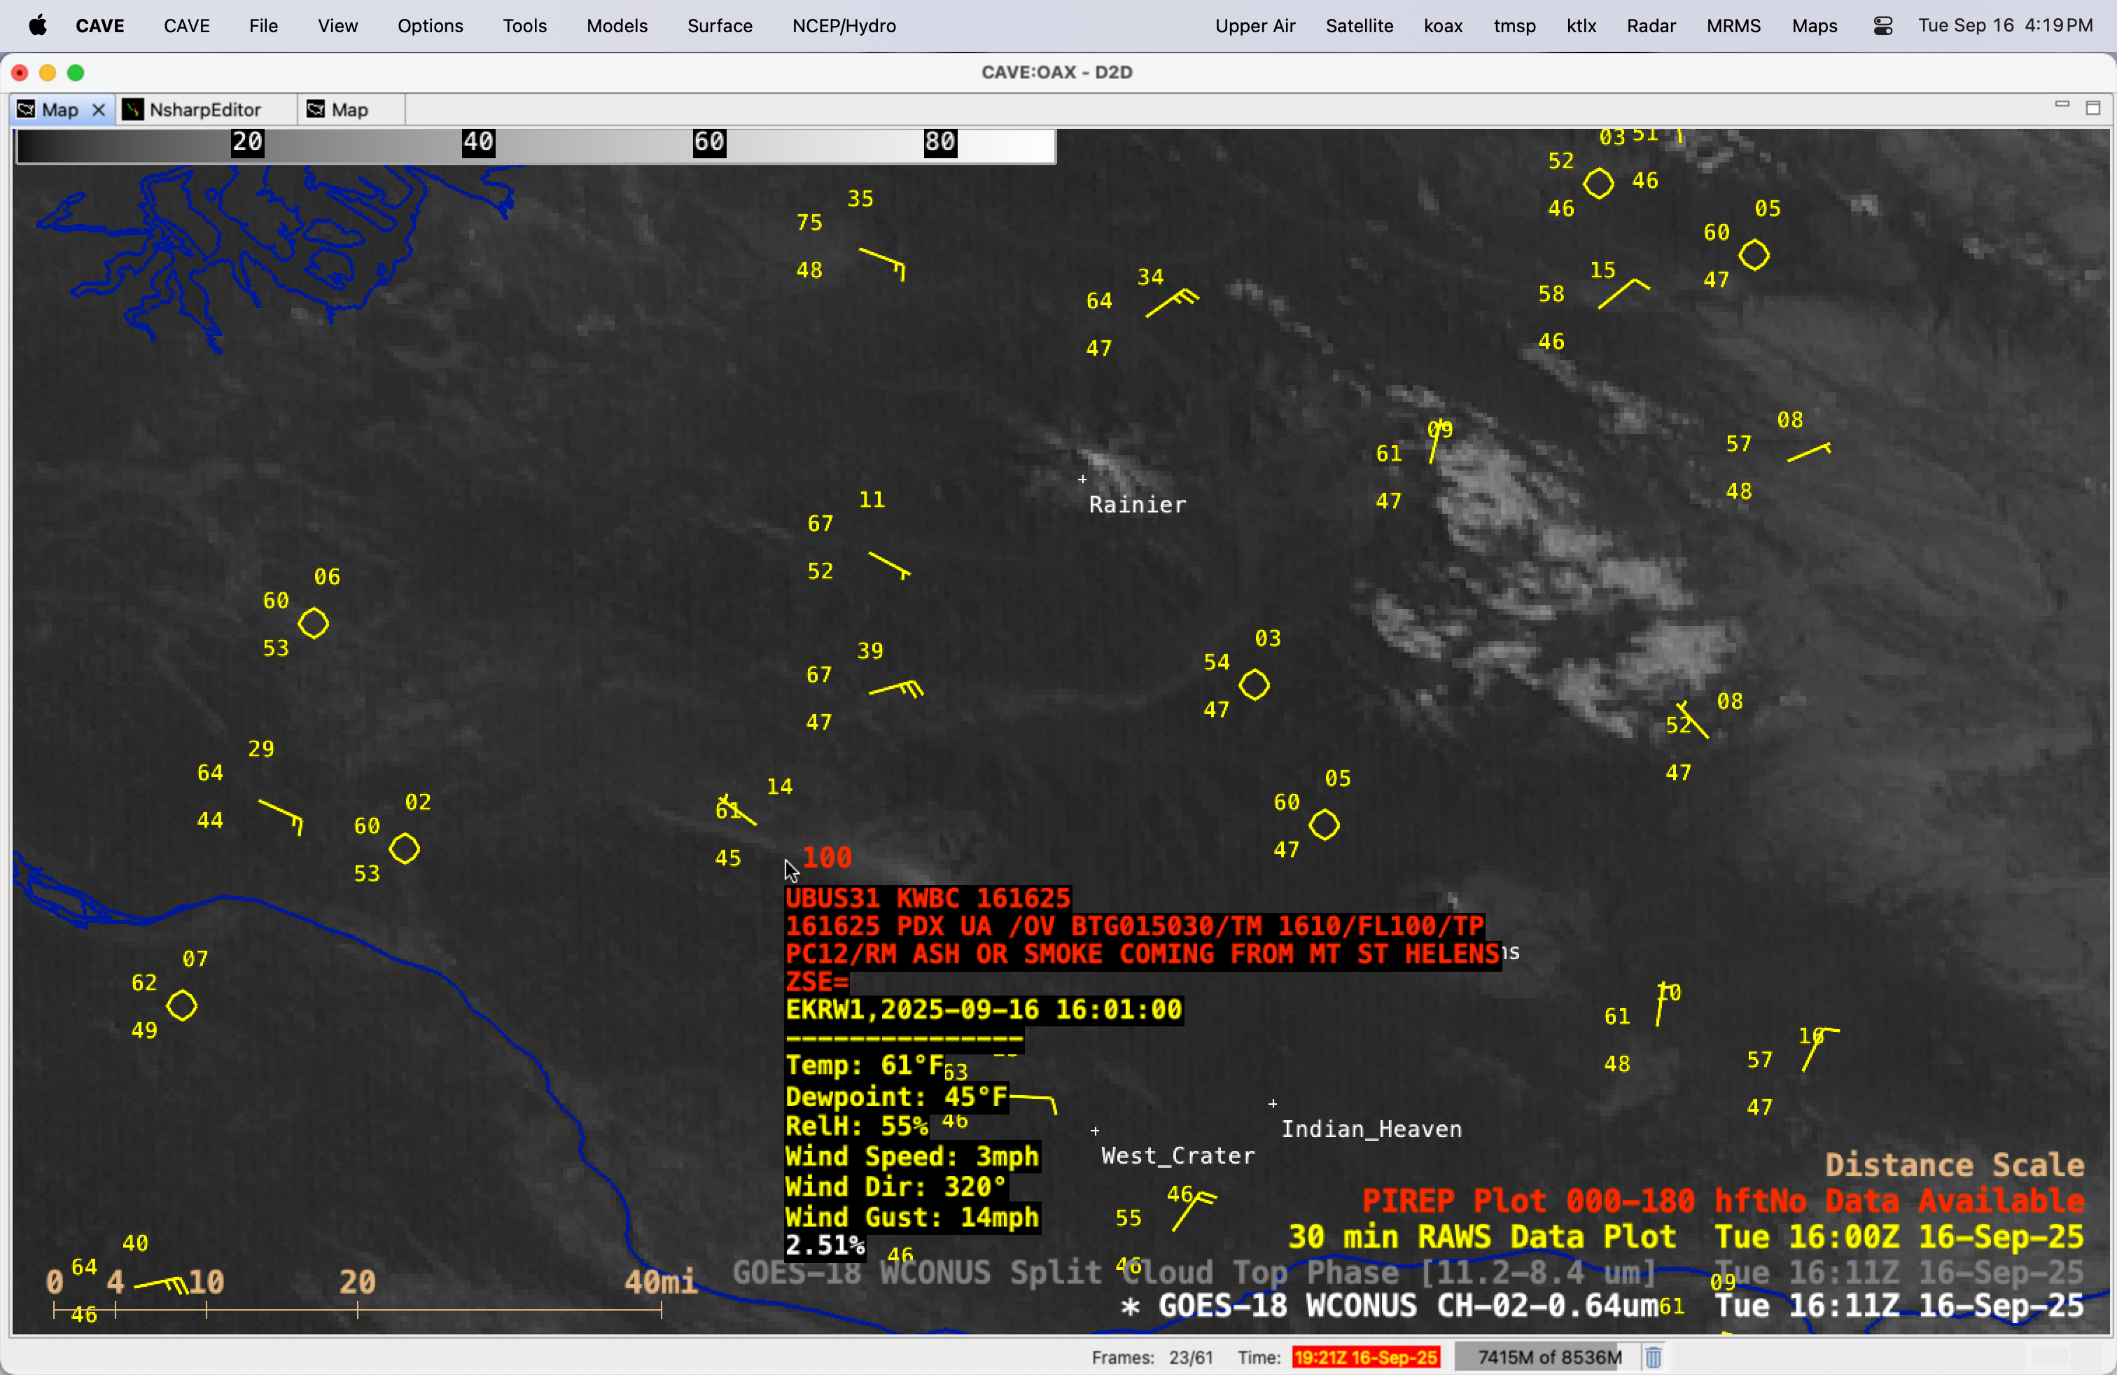Viewport: 2117px width, 1375px height.
Task: Minimize the editor pane area
Action: coord(2062,105)
